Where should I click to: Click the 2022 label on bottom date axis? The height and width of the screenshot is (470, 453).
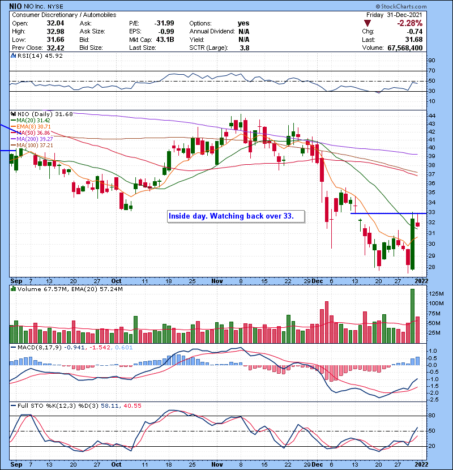pos(421,464)
